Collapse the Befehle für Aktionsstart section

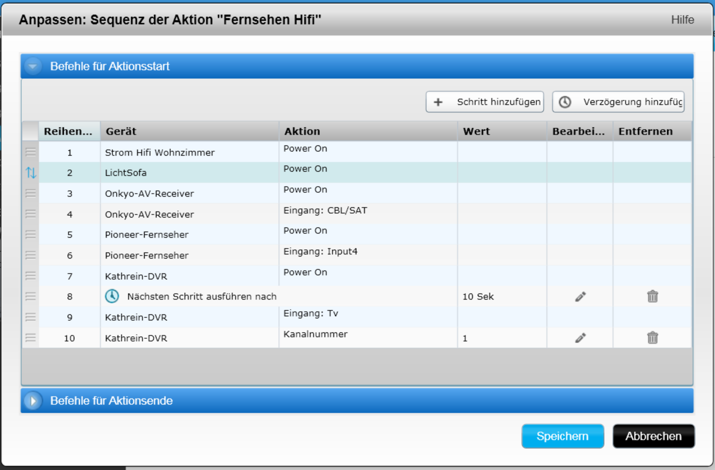pos(33,66)
